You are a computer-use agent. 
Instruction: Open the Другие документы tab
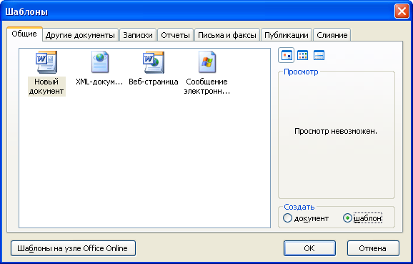80,35
